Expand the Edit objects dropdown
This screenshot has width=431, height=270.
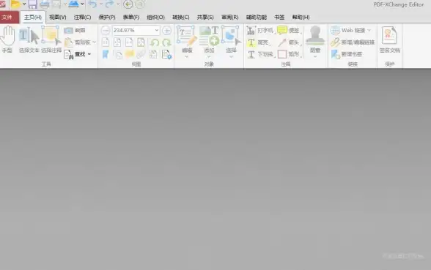[x=187, y=57]
